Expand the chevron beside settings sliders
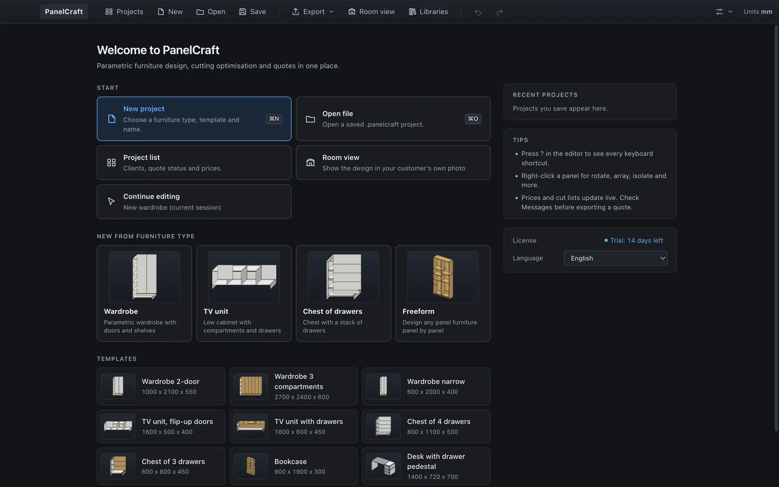Screen dimensions: 779x487 pos(730,12)
